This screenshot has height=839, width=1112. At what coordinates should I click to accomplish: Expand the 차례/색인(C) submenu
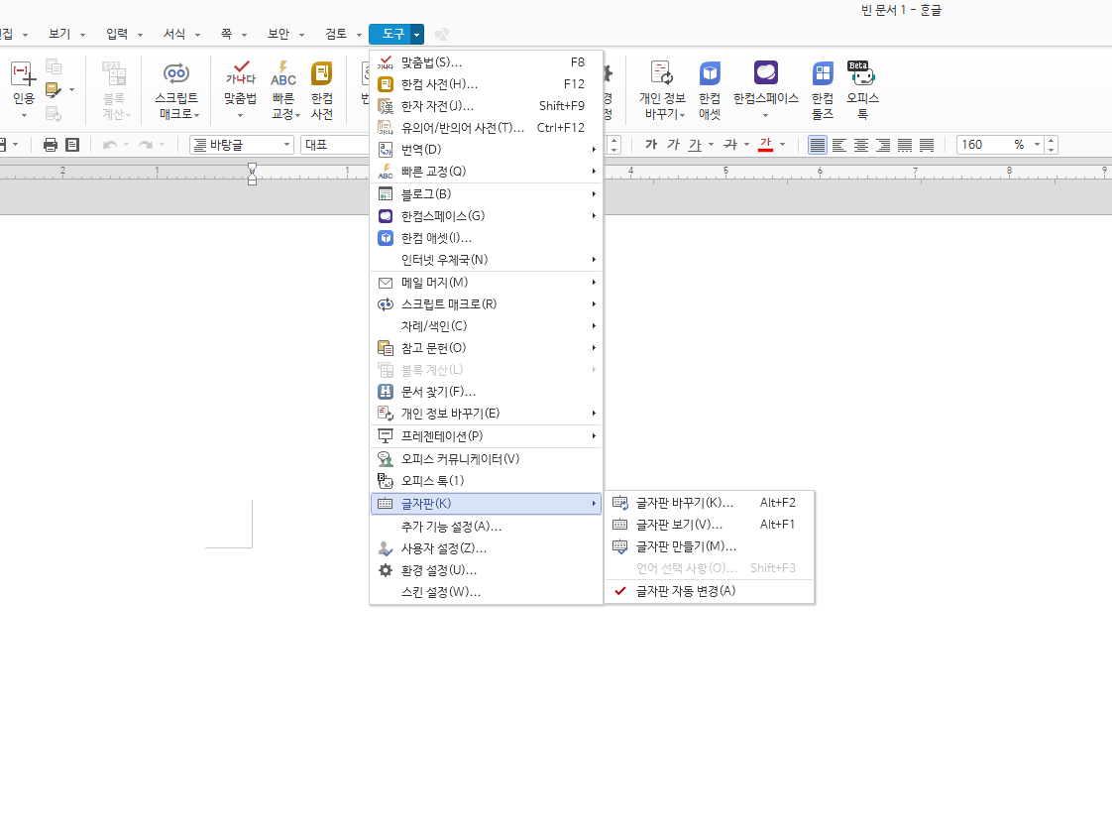click(486, 326)
